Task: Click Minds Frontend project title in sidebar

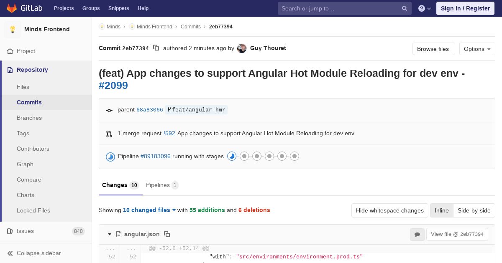Action: coord(47,30)
